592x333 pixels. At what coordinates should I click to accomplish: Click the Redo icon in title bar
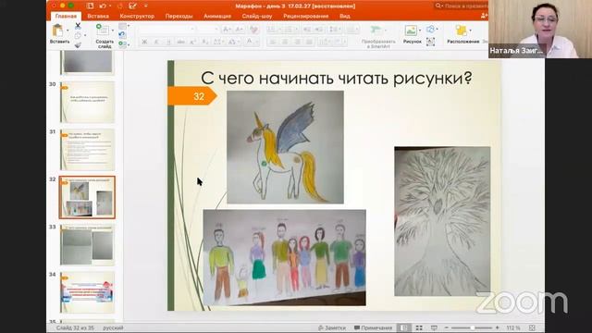coord(120,6)
